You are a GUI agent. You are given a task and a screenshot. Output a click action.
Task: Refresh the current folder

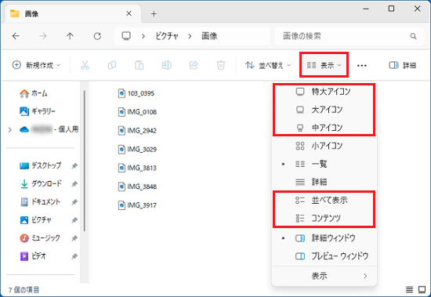97,36
